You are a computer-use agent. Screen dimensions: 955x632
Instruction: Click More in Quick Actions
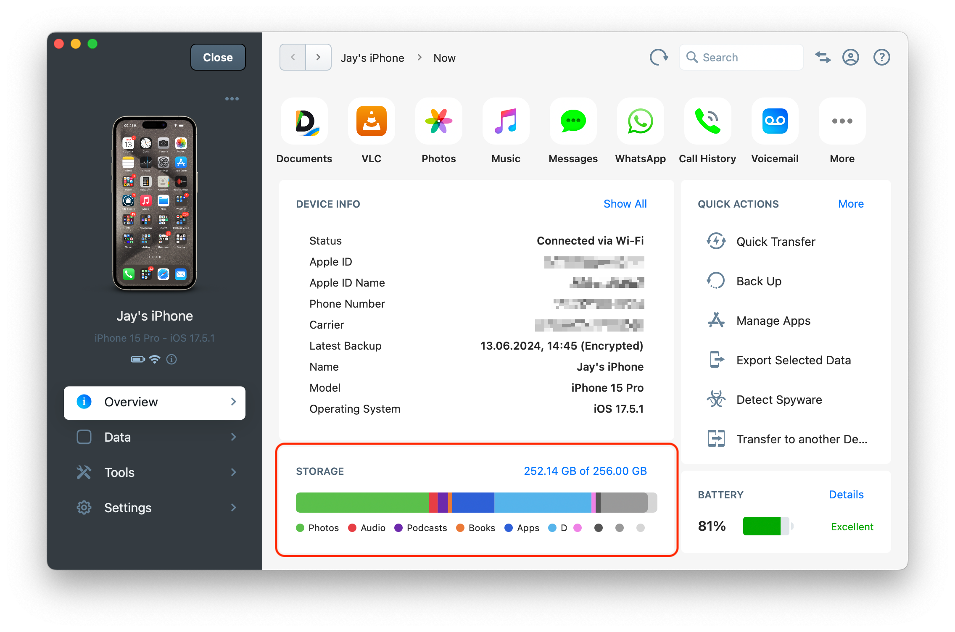click(851, 204)
